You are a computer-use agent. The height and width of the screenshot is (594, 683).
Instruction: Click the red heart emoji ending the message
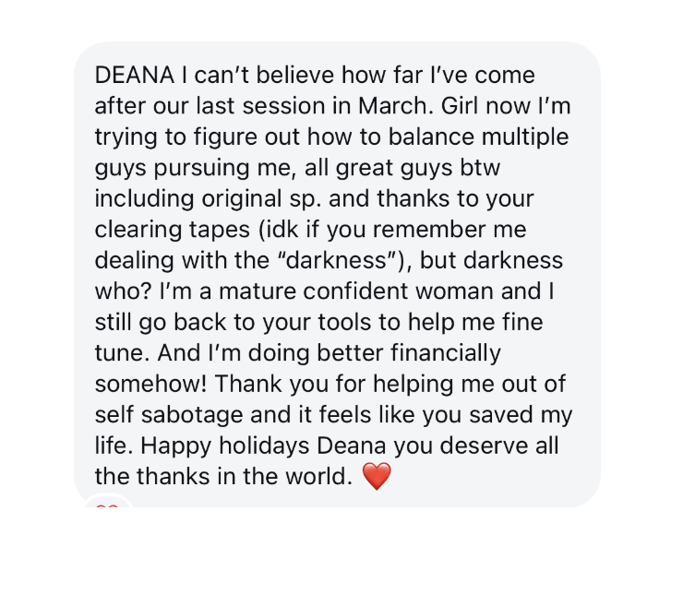tap(377, 476)
